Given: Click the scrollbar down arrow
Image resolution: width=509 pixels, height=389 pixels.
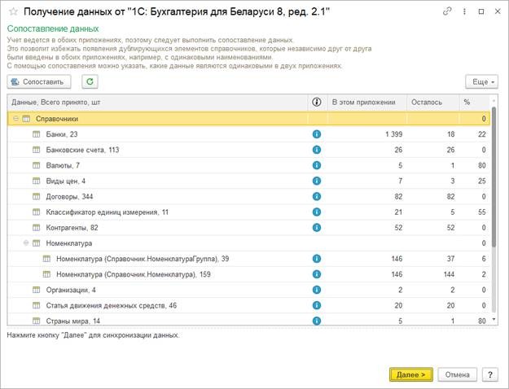Looking at the screenshot, I should tap(494, 320).
